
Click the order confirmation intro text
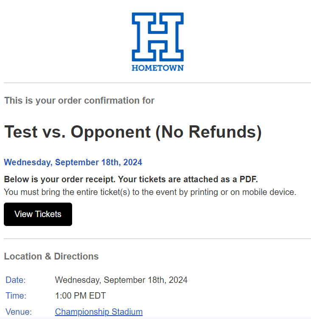click(x=79, y=101)
